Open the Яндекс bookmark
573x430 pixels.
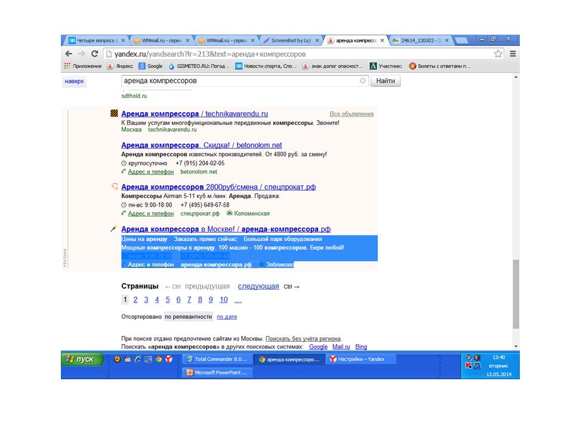tap(120, 66)
